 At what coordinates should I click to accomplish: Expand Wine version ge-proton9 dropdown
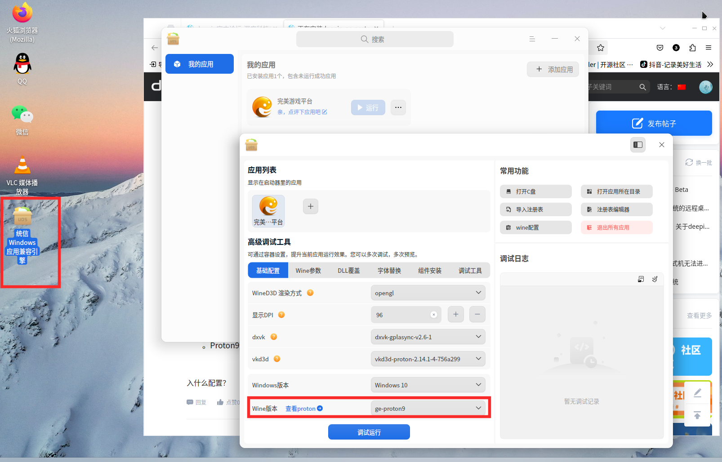[x=428, y=408]
